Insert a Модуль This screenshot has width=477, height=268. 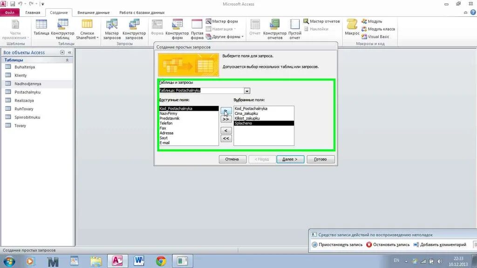372,21
